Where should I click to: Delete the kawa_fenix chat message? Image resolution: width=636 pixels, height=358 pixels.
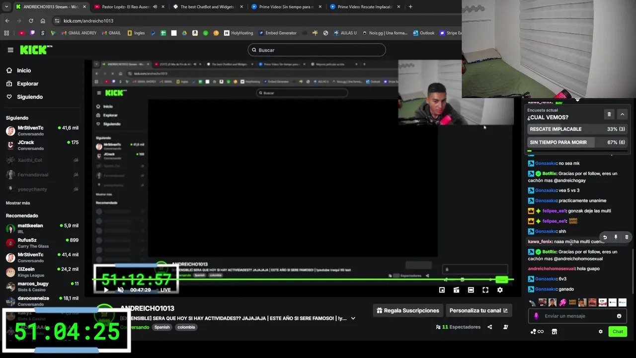coord(627,237)
